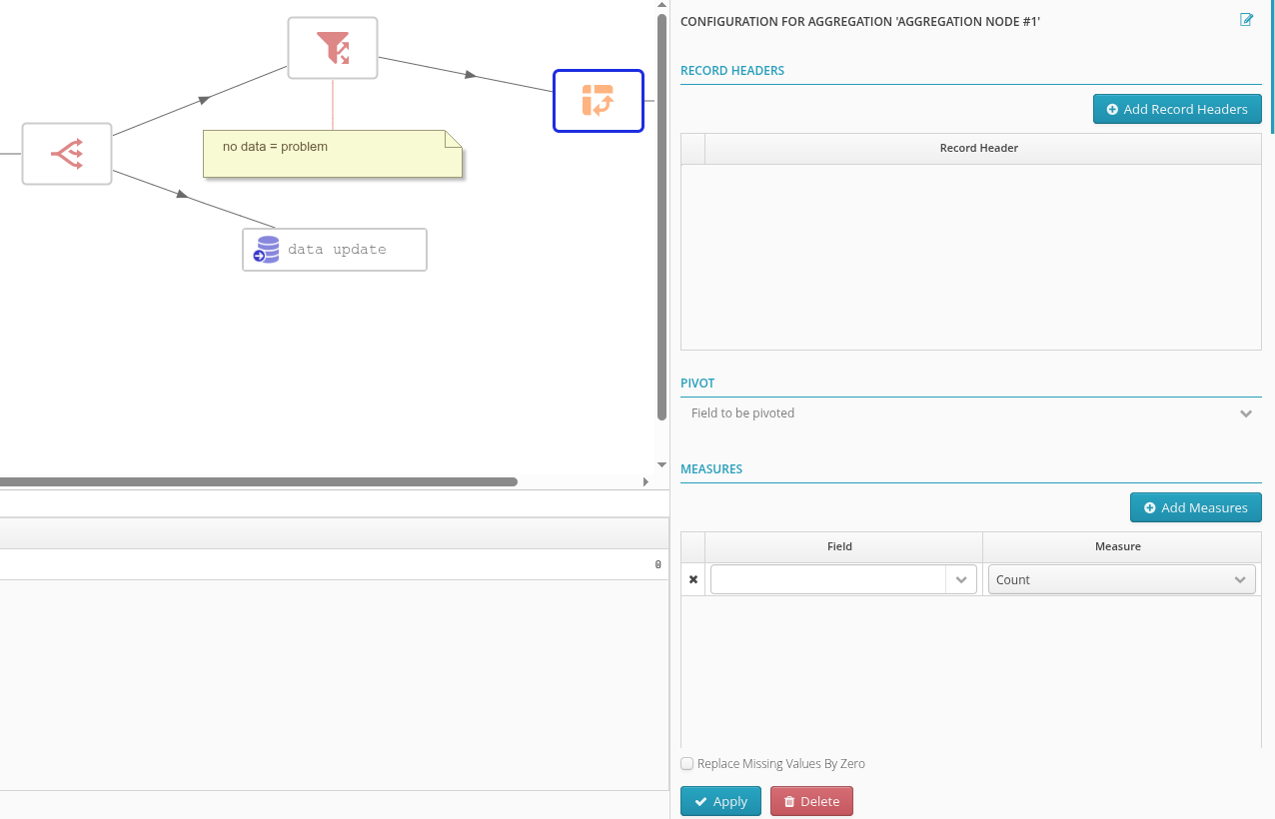The height and width of the screenshot is (819, 1275).
Task: Click the Add Measures button
Action: [1196, 507]
